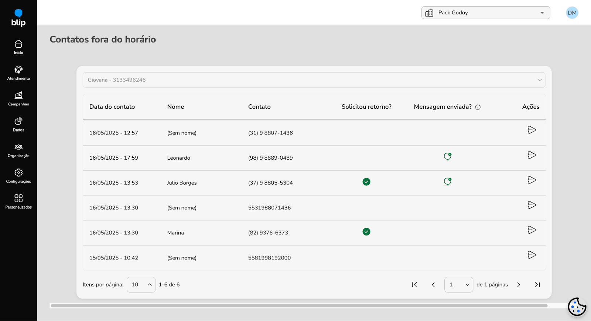The image size is (591, 321).
Task: Open the DM user avatar
Action: pos(572,13)
